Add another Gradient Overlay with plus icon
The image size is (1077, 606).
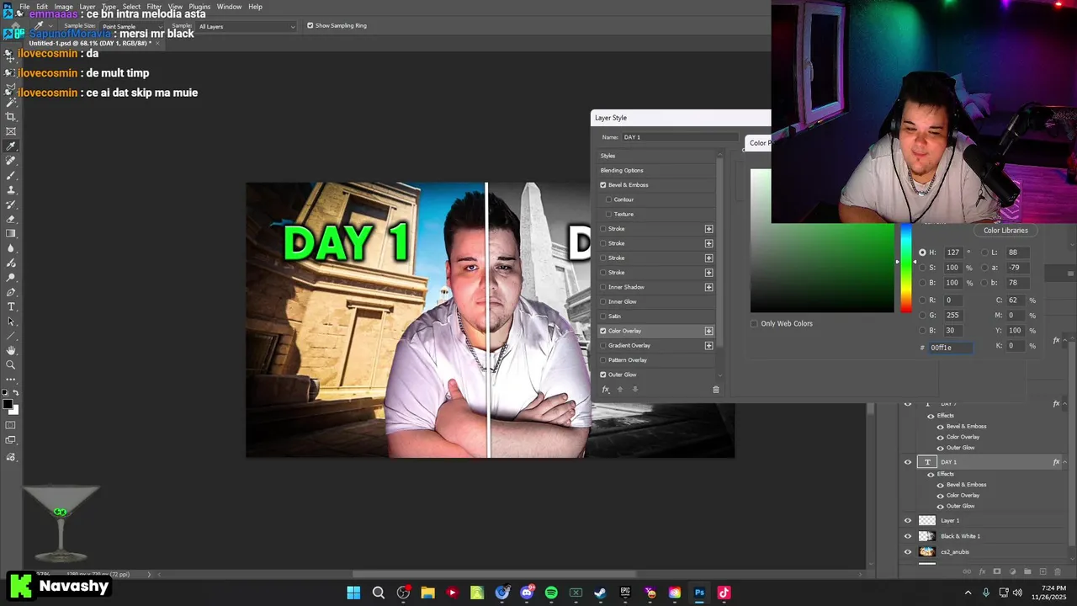tap(708, 345)
